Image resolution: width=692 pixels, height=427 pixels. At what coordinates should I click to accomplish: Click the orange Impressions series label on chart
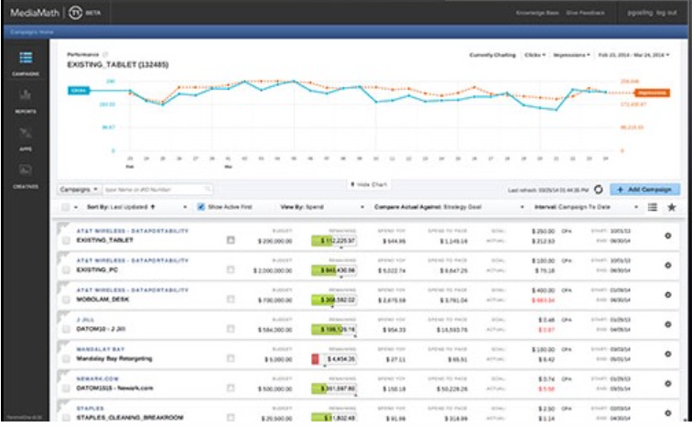pos(652,93)
